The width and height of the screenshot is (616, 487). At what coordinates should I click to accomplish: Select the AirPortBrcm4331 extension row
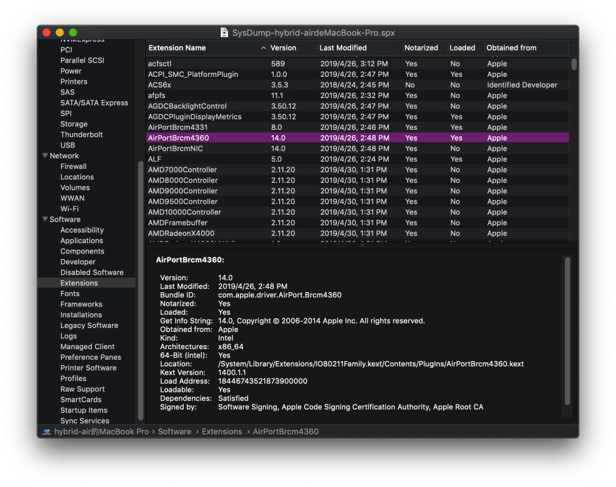click(x=358, y=127)
